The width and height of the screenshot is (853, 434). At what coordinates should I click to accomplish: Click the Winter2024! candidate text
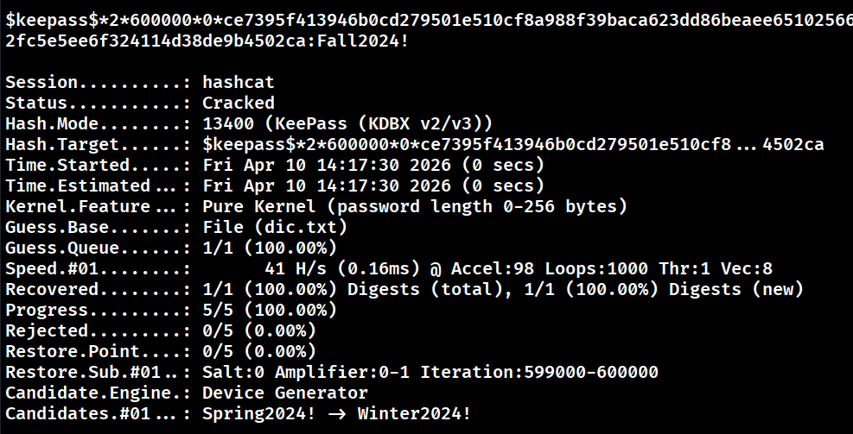(414, 413)
